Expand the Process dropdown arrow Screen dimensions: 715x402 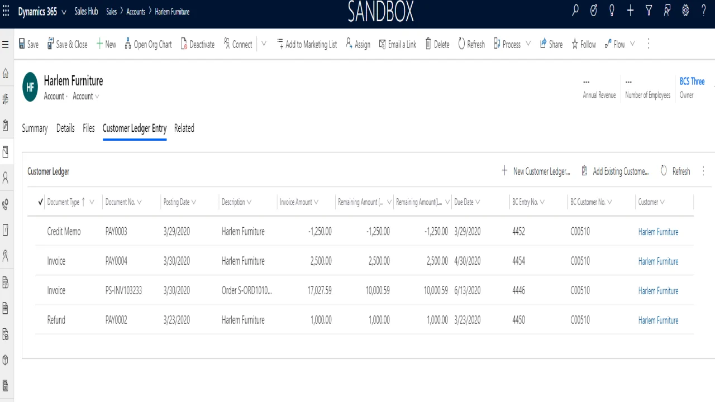click(528, 44)
